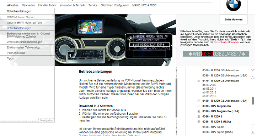Image resolution: width=257 pixels, height=136 pixels.
Task: Select 0468 - HP2 Sport (USA) in the list
Action: (218, 132)
